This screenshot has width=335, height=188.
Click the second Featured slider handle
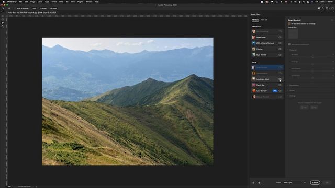pos(312,64)
